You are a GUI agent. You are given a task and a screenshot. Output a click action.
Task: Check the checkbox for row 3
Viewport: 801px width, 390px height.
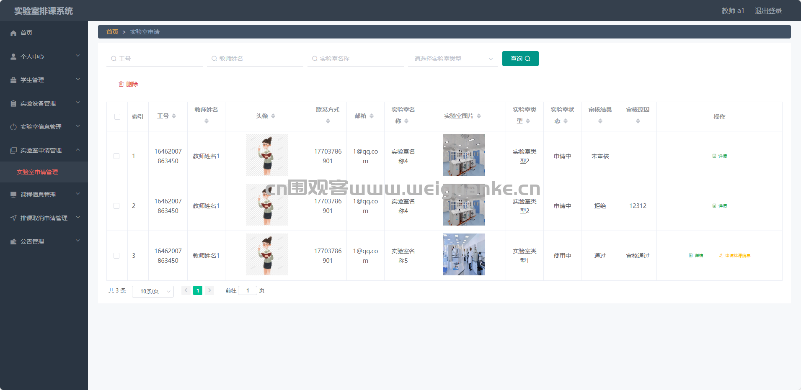click(x=116, y=256)
